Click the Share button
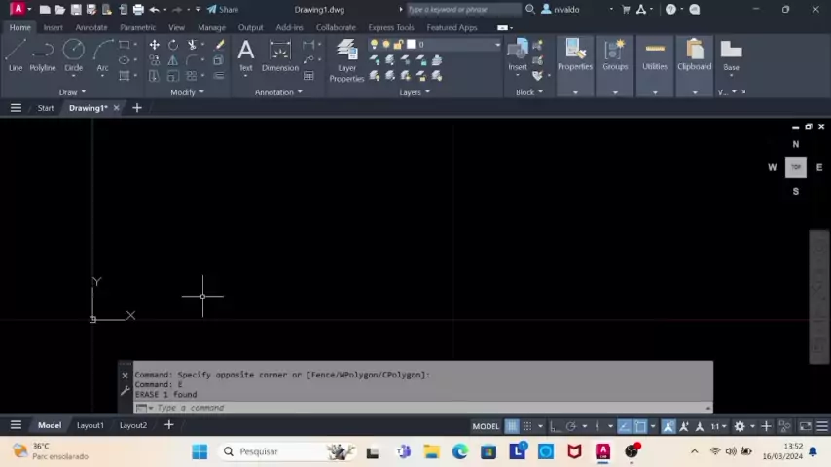 223,9
